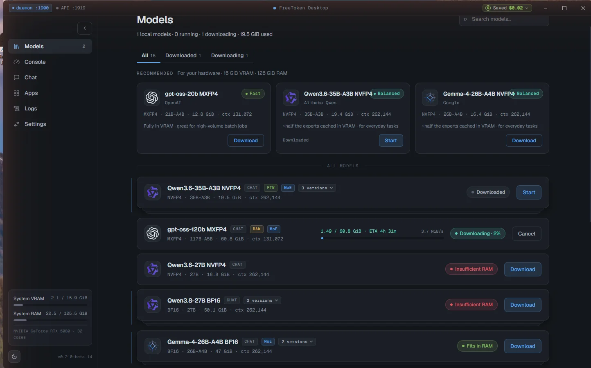
Task: Download the Qwen3.6-27B NVFP4 model
Action: pyautogui.click(x=523, y=269)
